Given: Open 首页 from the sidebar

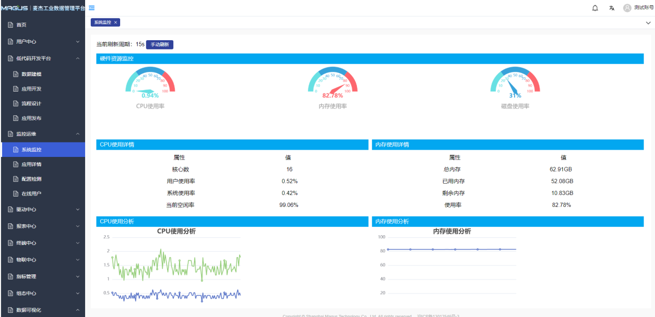Looking at the screenshot, I should (21, 25).
